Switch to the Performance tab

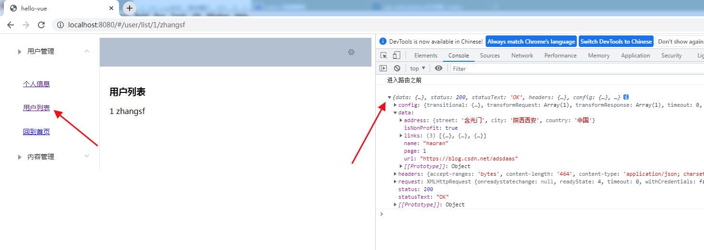pyautogui.click(x=561, y=56)
